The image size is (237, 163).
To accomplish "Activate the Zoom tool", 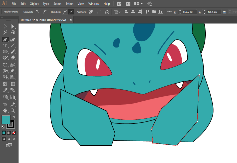I will (x=13, y=110).
